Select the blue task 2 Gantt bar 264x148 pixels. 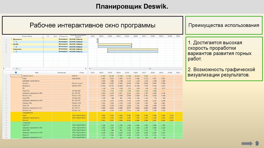point(115,47)
